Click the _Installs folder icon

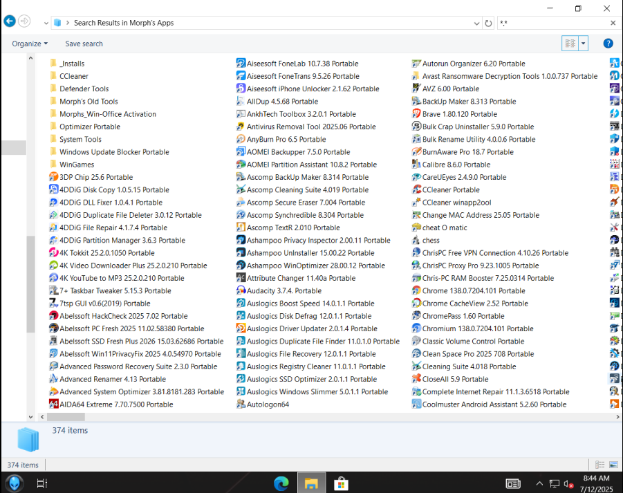click(53, 64)
